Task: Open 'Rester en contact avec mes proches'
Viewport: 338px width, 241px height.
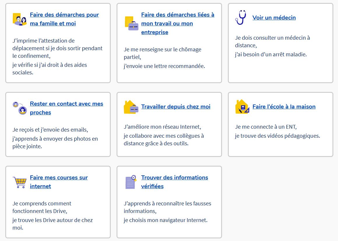Action: [66, 104]
